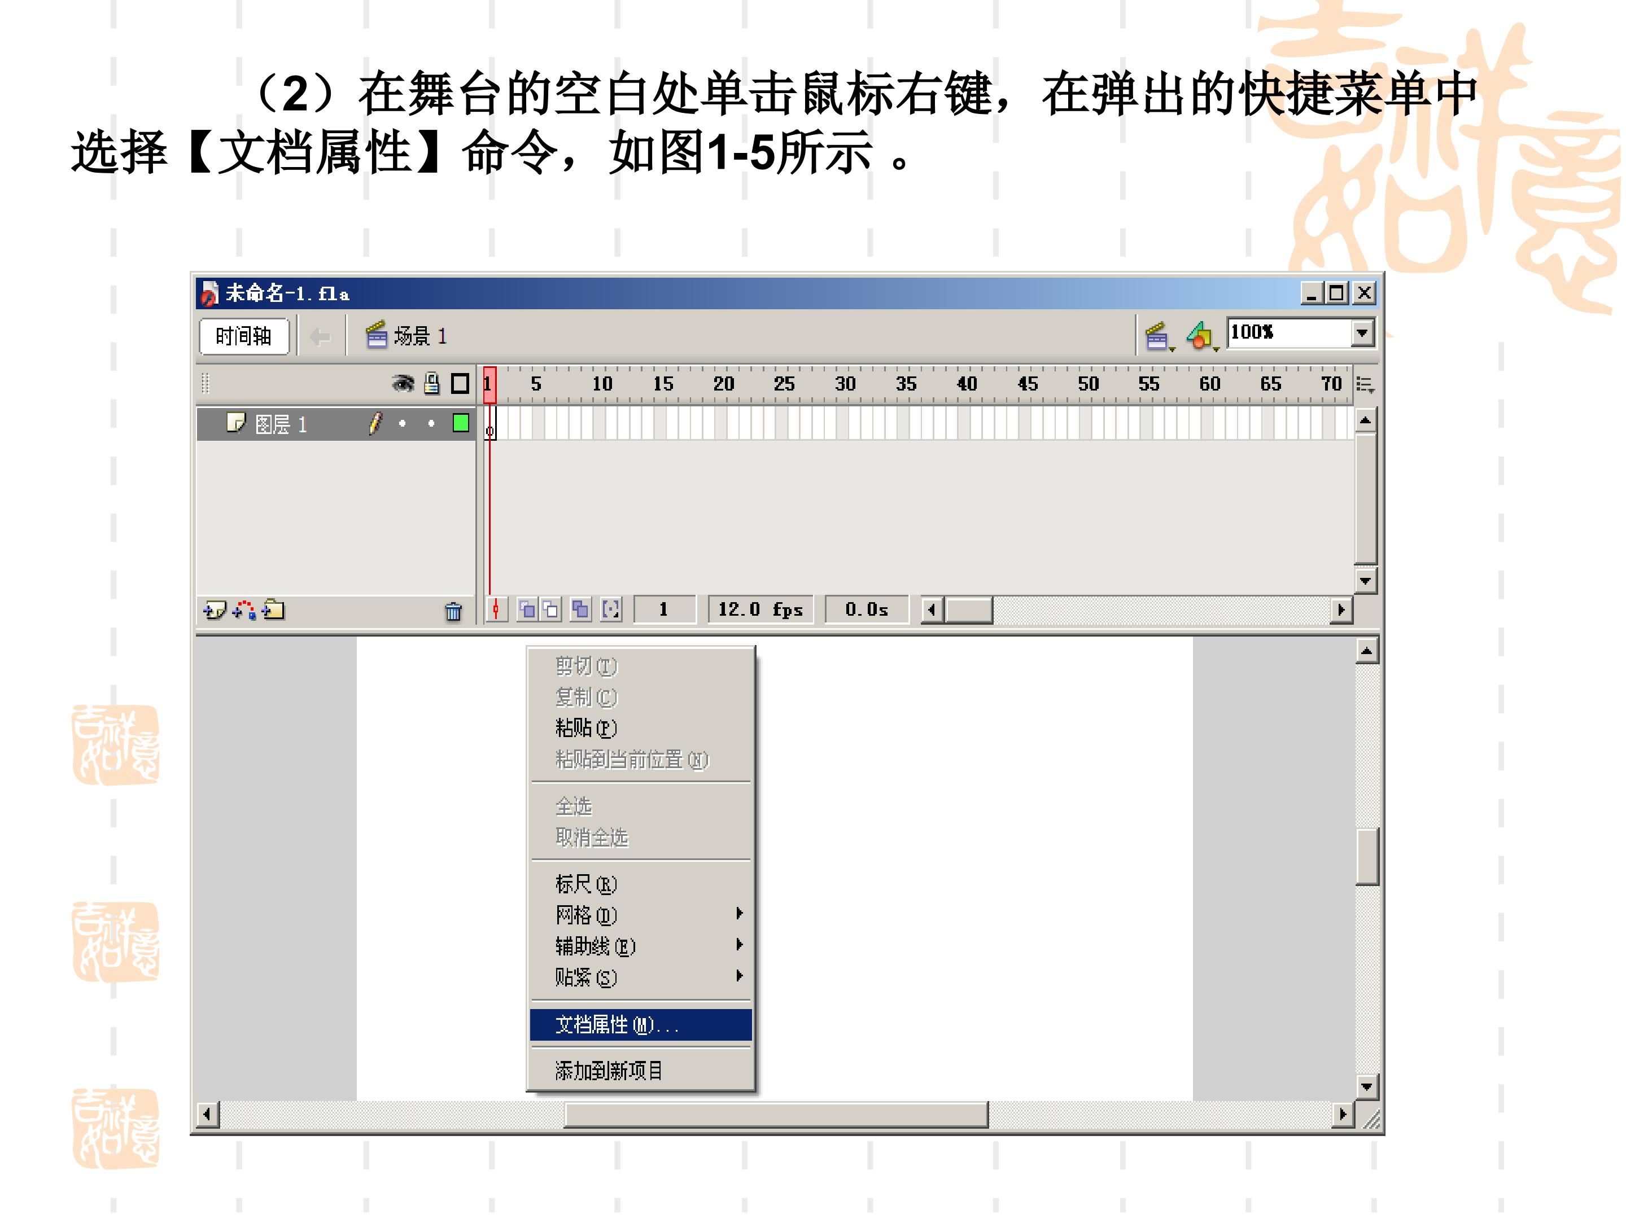
Task: Click the Insert Layer icon
Action: click(215, 610)
